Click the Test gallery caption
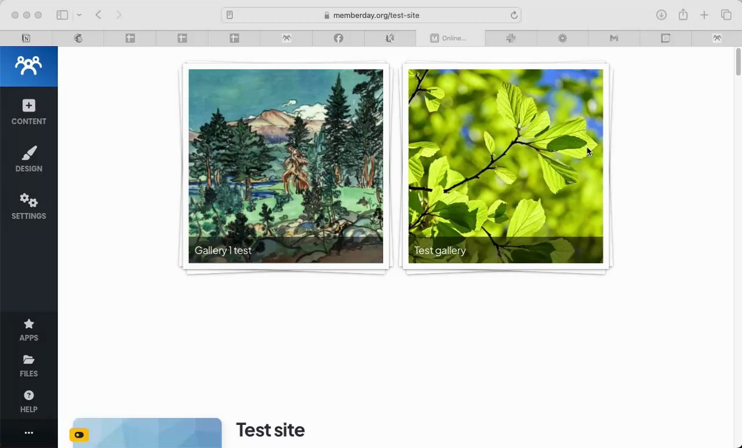Viewport: 742px width, 448px height. (x=440, y=251)
